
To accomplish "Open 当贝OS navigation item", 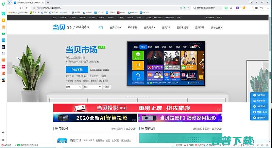I will (x=166, y=28).
